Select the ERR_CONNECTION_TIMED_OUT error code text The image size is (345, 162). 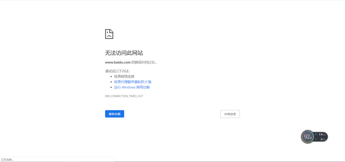(x=124, y=96)
